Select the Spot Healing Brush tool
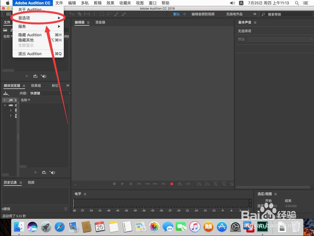The width and height of the screenshot is (314, 236). [123, 14]
